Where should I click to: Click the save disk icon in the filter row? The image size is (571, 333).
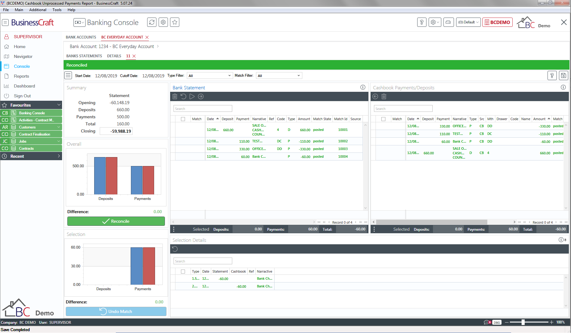564,75
